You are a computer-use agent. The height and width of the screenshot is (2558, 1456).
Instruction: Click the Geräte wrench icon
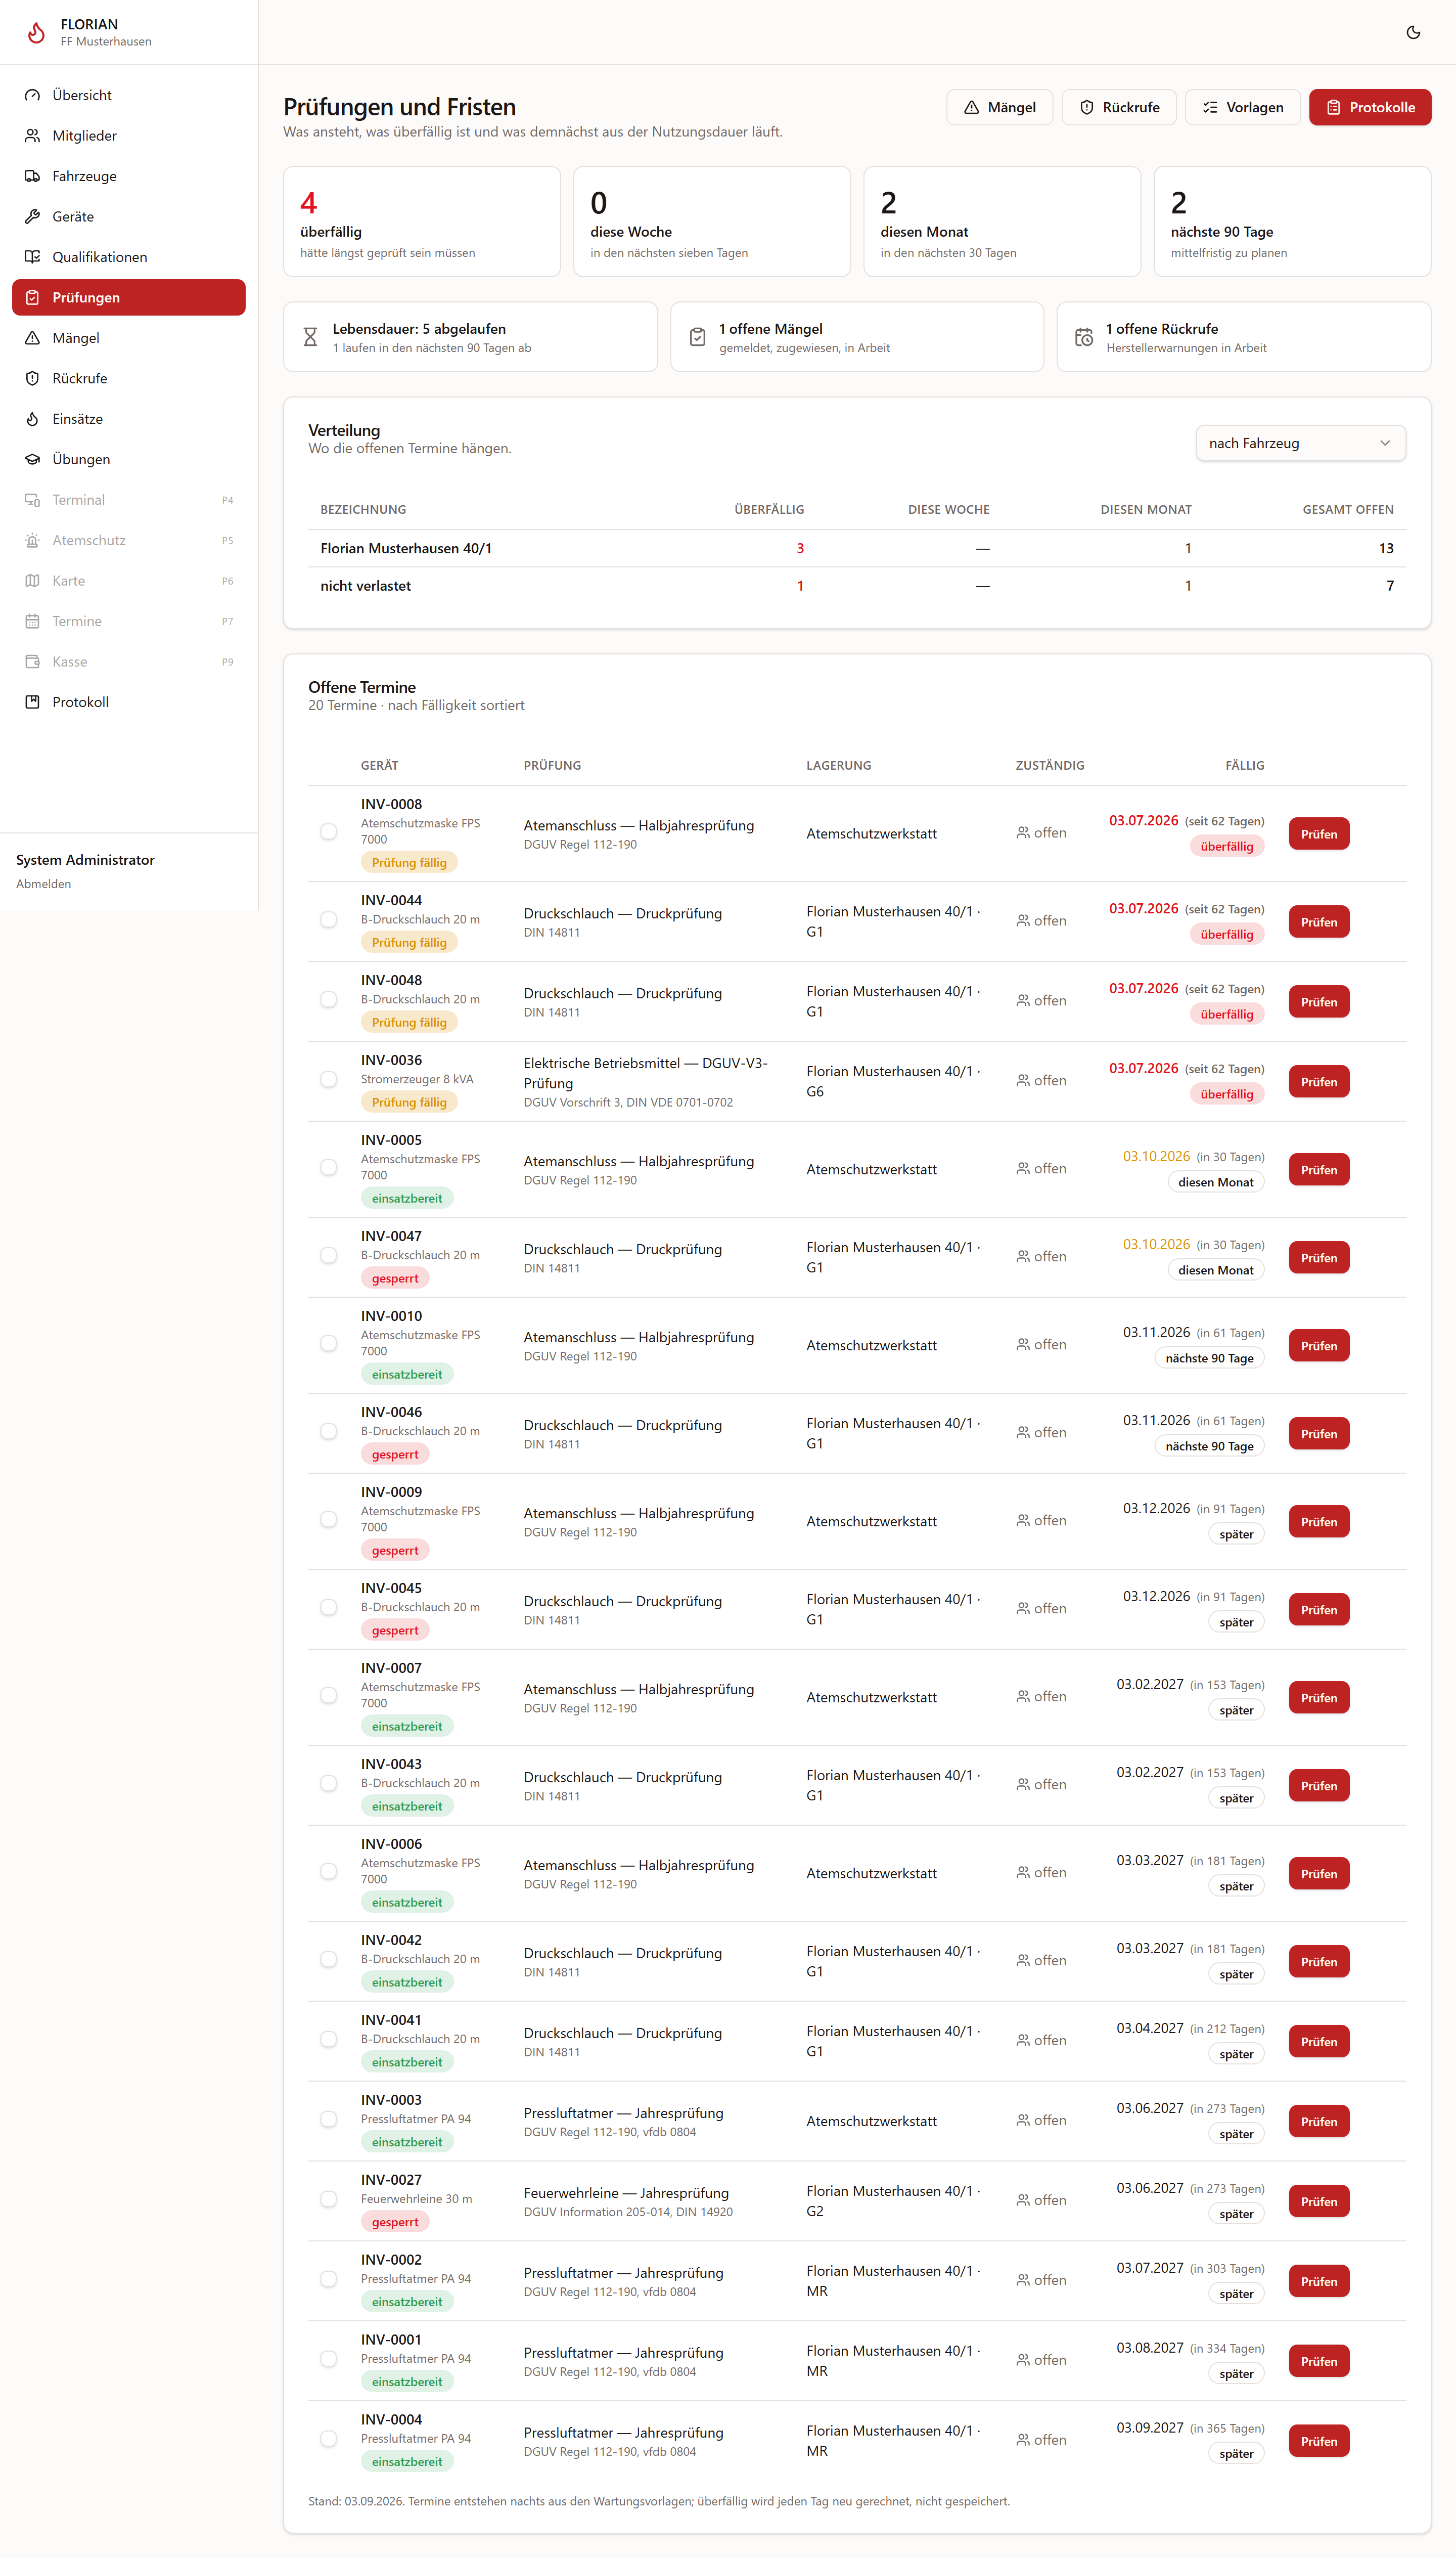coord(32,216)
